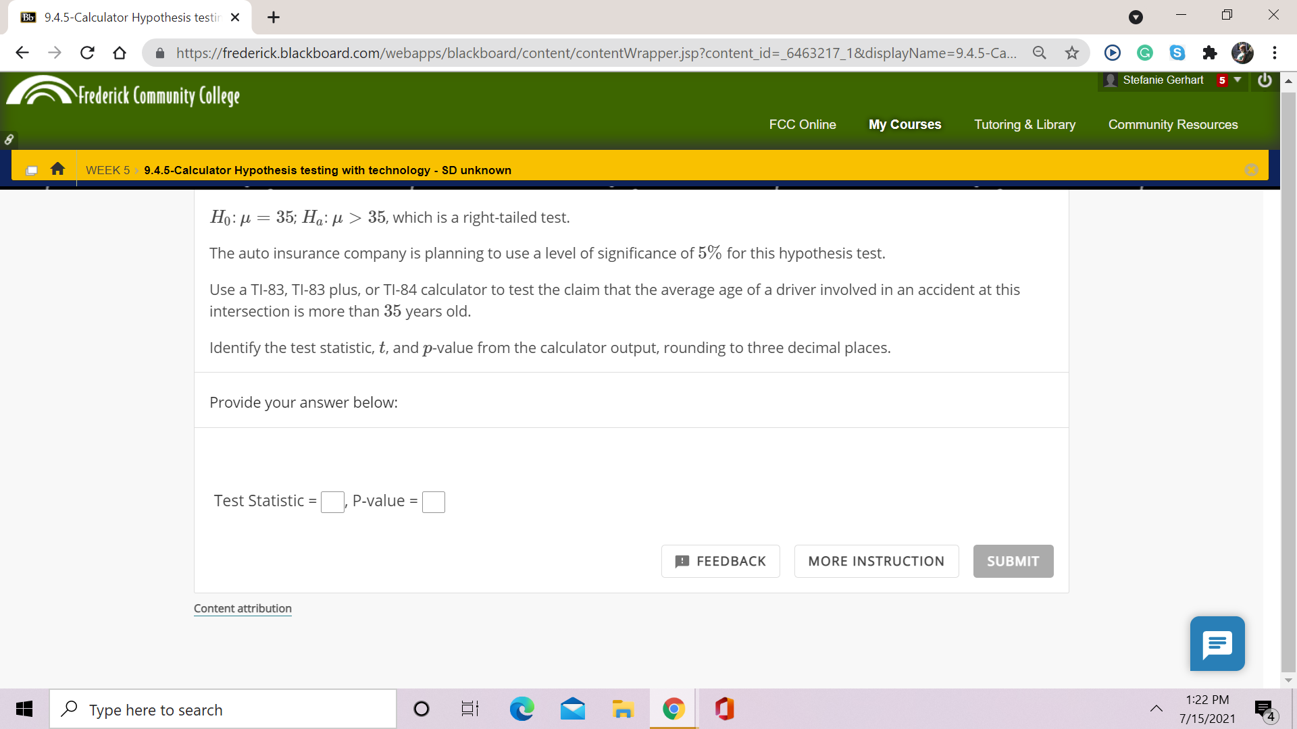The height and width of the screenshot is (729, 1297).
Task: Open the Grammarly extension icon
Action: [1144, 53]
